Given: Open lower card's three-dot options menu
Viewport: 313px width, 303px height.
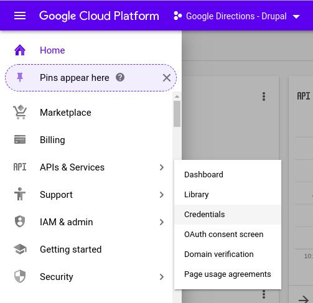Looking at the screenshot, I should point(264,294).
